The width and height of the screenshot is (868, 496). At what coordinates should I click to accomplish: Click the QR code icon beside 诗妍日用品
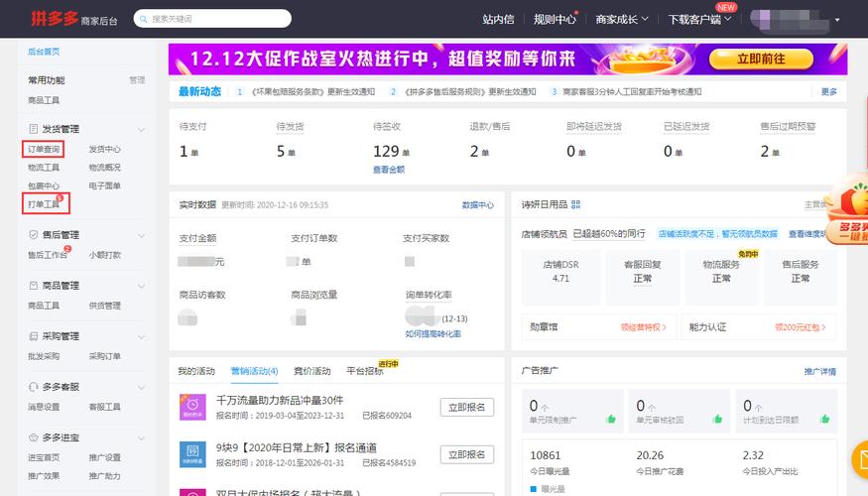[x=575, y=204]
